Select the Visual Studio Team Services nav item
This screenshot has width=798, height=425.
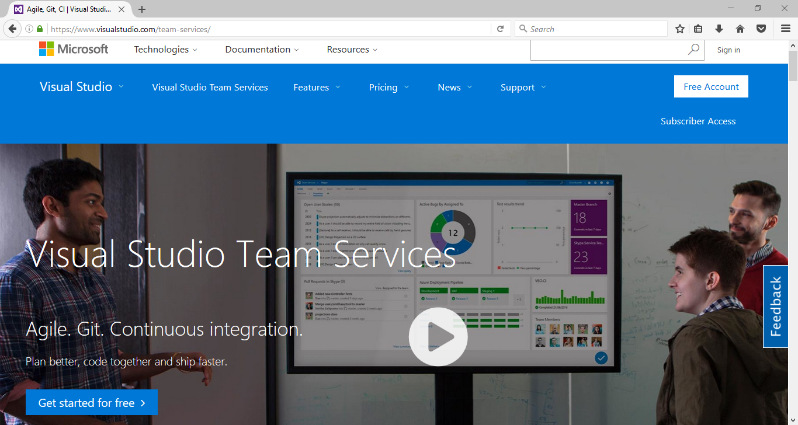click(x=210, y=87)
